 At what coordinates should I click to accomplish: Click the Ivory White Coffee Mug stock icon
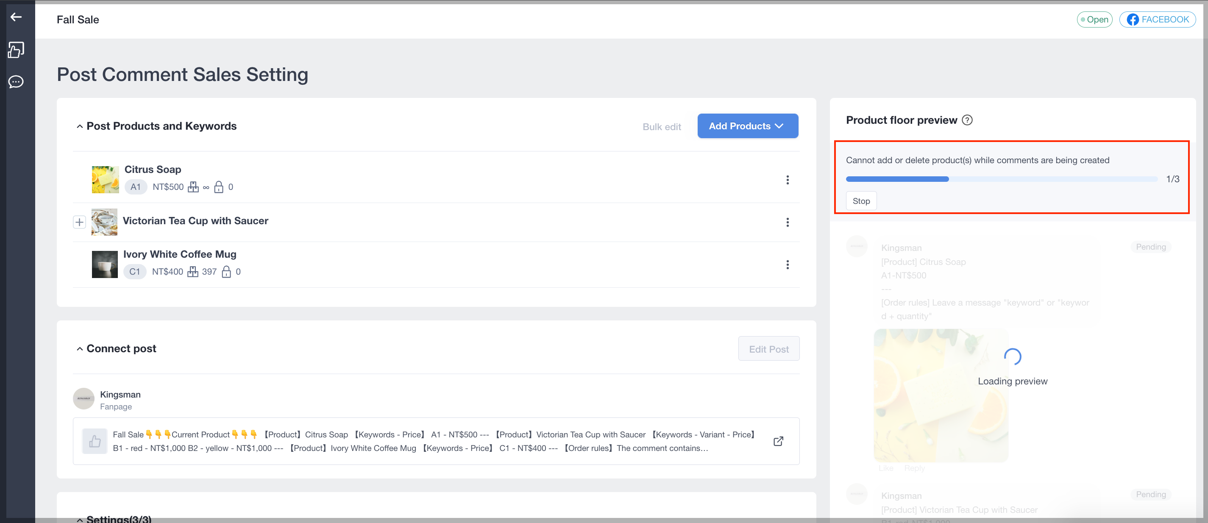point(193,272)
